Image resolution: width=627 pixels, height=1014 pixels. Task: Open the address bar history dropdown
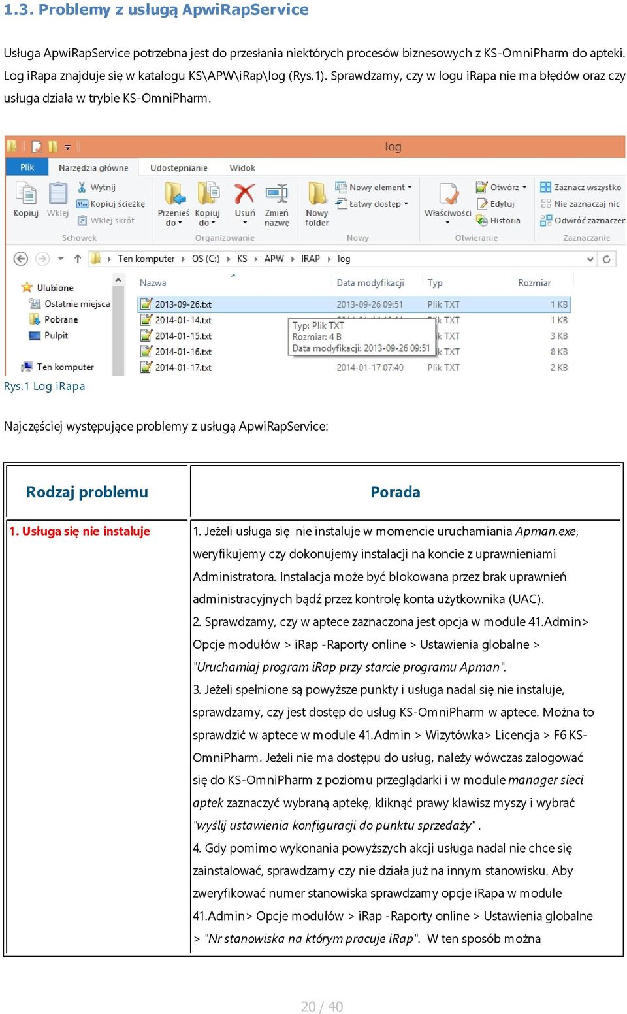point(590,259)
